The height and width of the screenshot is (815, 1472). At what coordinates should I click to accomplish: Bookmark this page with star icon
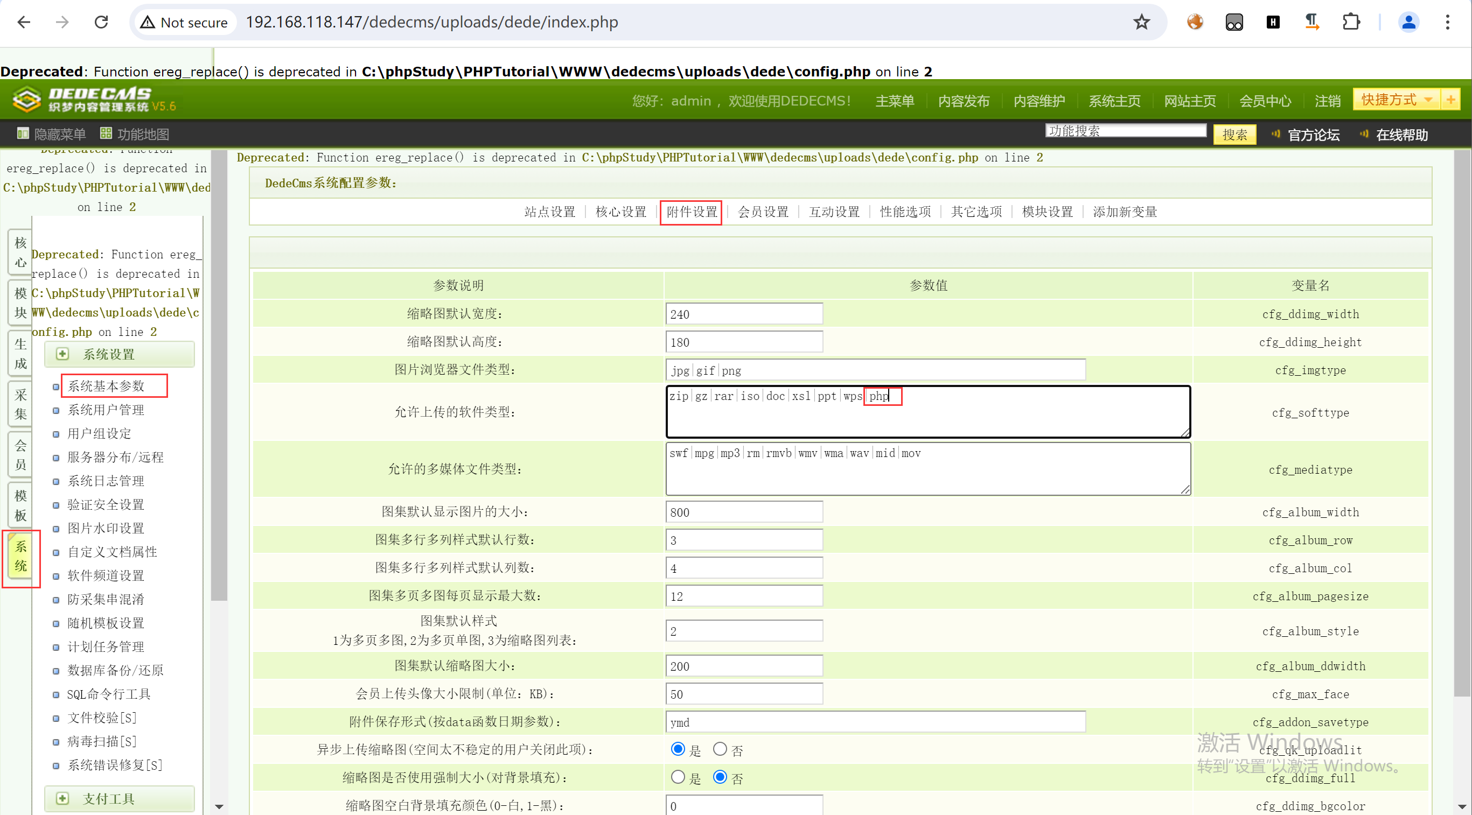[1141, 22]
